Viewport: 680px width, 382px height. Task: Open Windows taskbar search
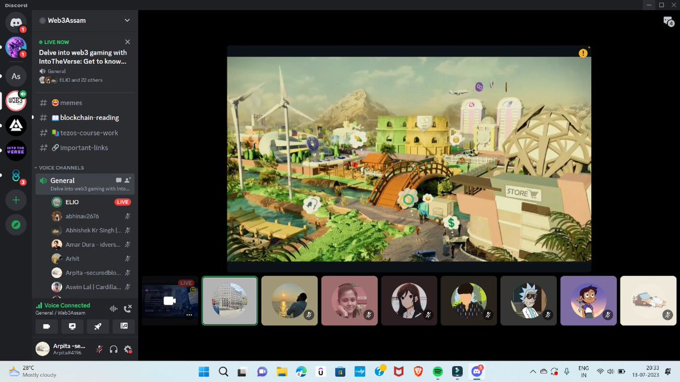(x=223, y=372)
